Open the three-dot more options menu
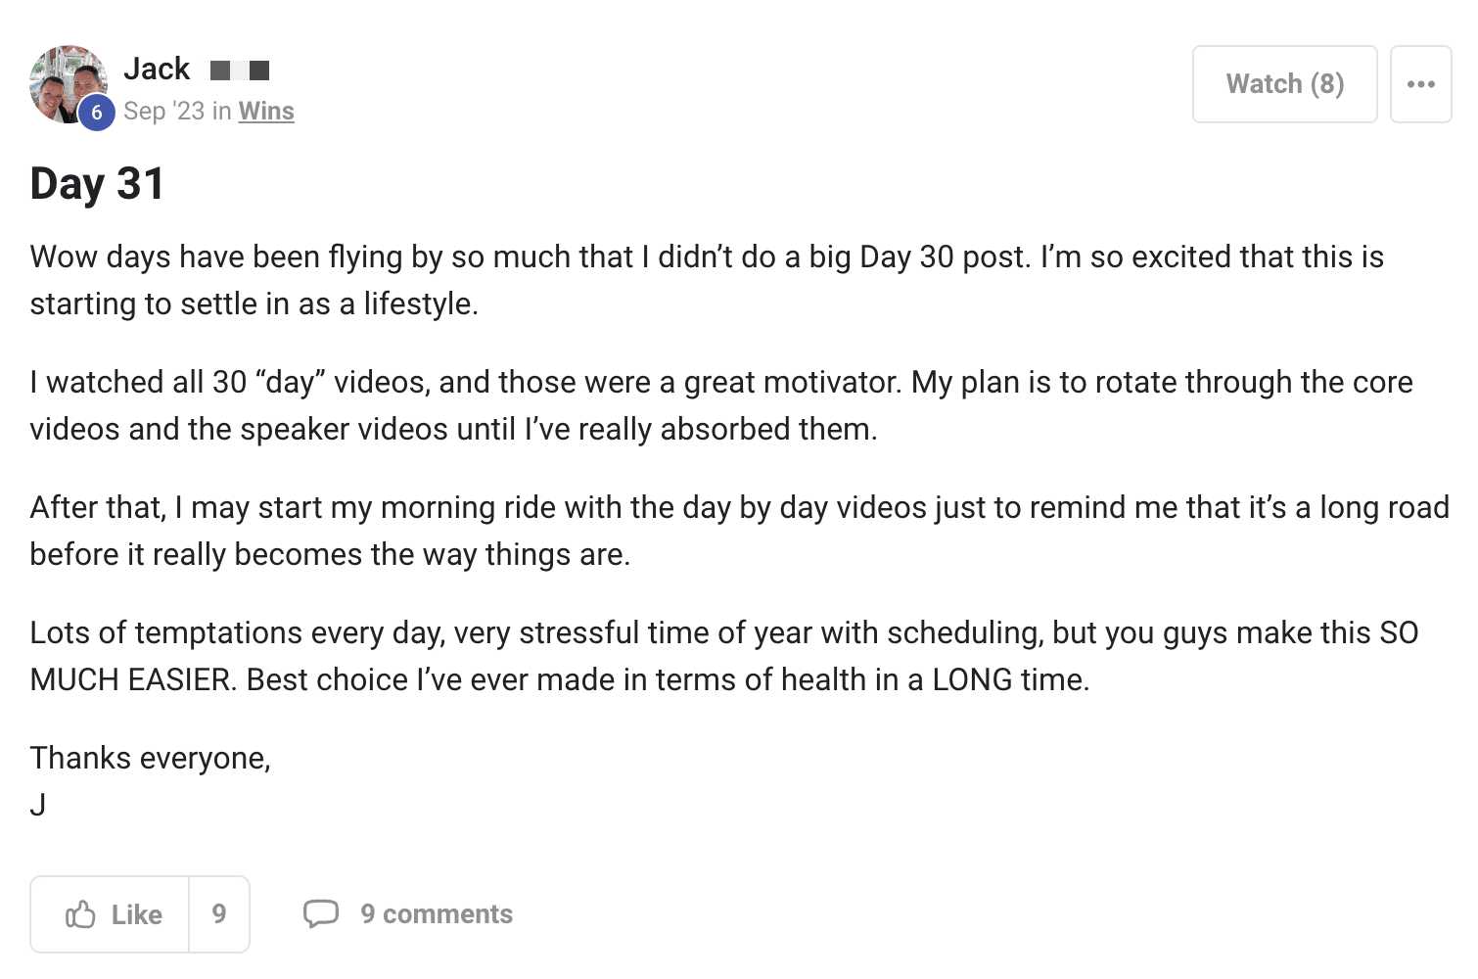 (x=1420, y=84)
